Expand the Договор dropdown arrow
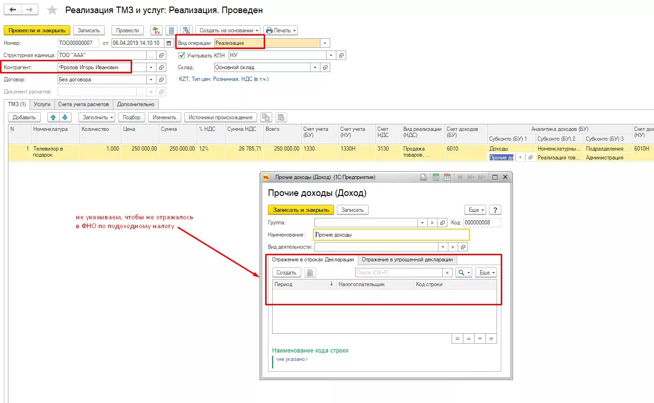The height and width of the screenshot is (403, 654). pyautogui.click(x=151, y=79)
